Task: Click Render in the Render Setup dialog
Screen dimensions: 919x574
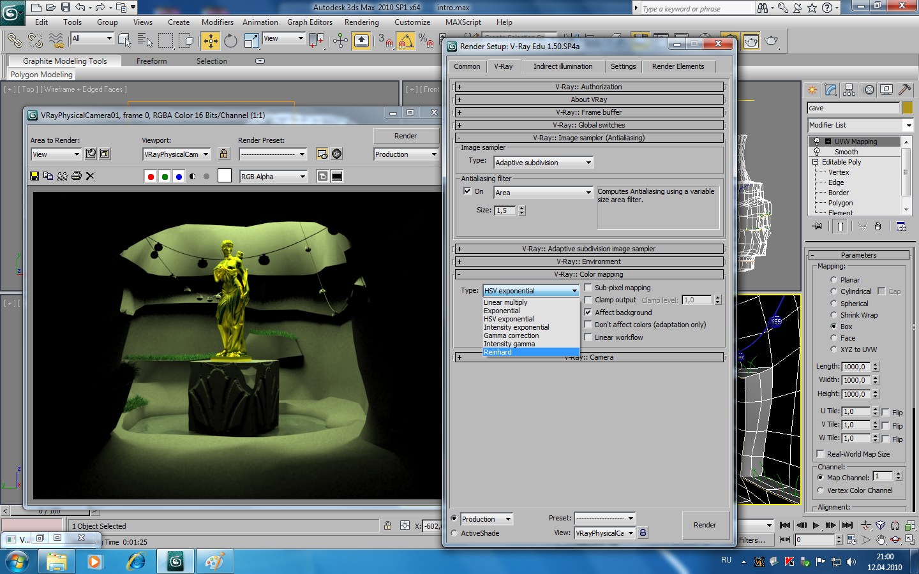Action: 705,525
